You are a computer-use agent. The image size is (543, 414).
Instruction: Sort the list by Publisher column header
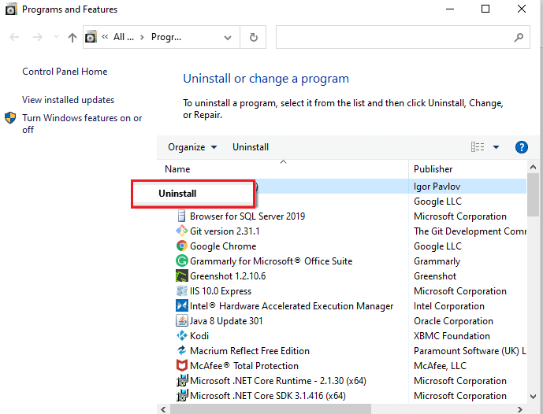433,168
